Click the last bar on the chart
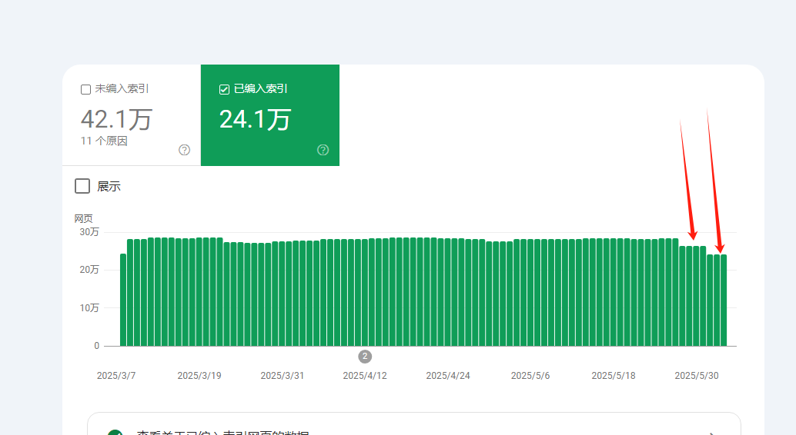 click(x=724, y=301)
